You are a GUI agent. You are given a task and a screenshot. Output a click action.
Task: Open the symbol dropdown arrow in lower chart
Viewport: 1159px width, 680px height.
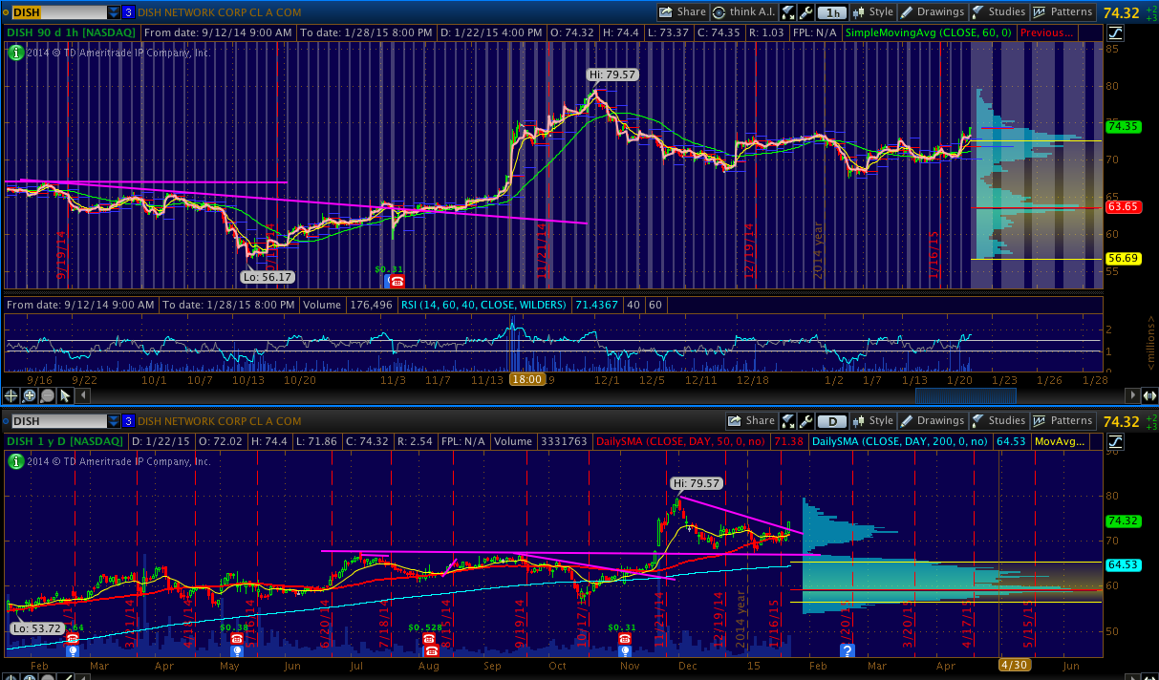pyautogui.click(x=114, y=420)
